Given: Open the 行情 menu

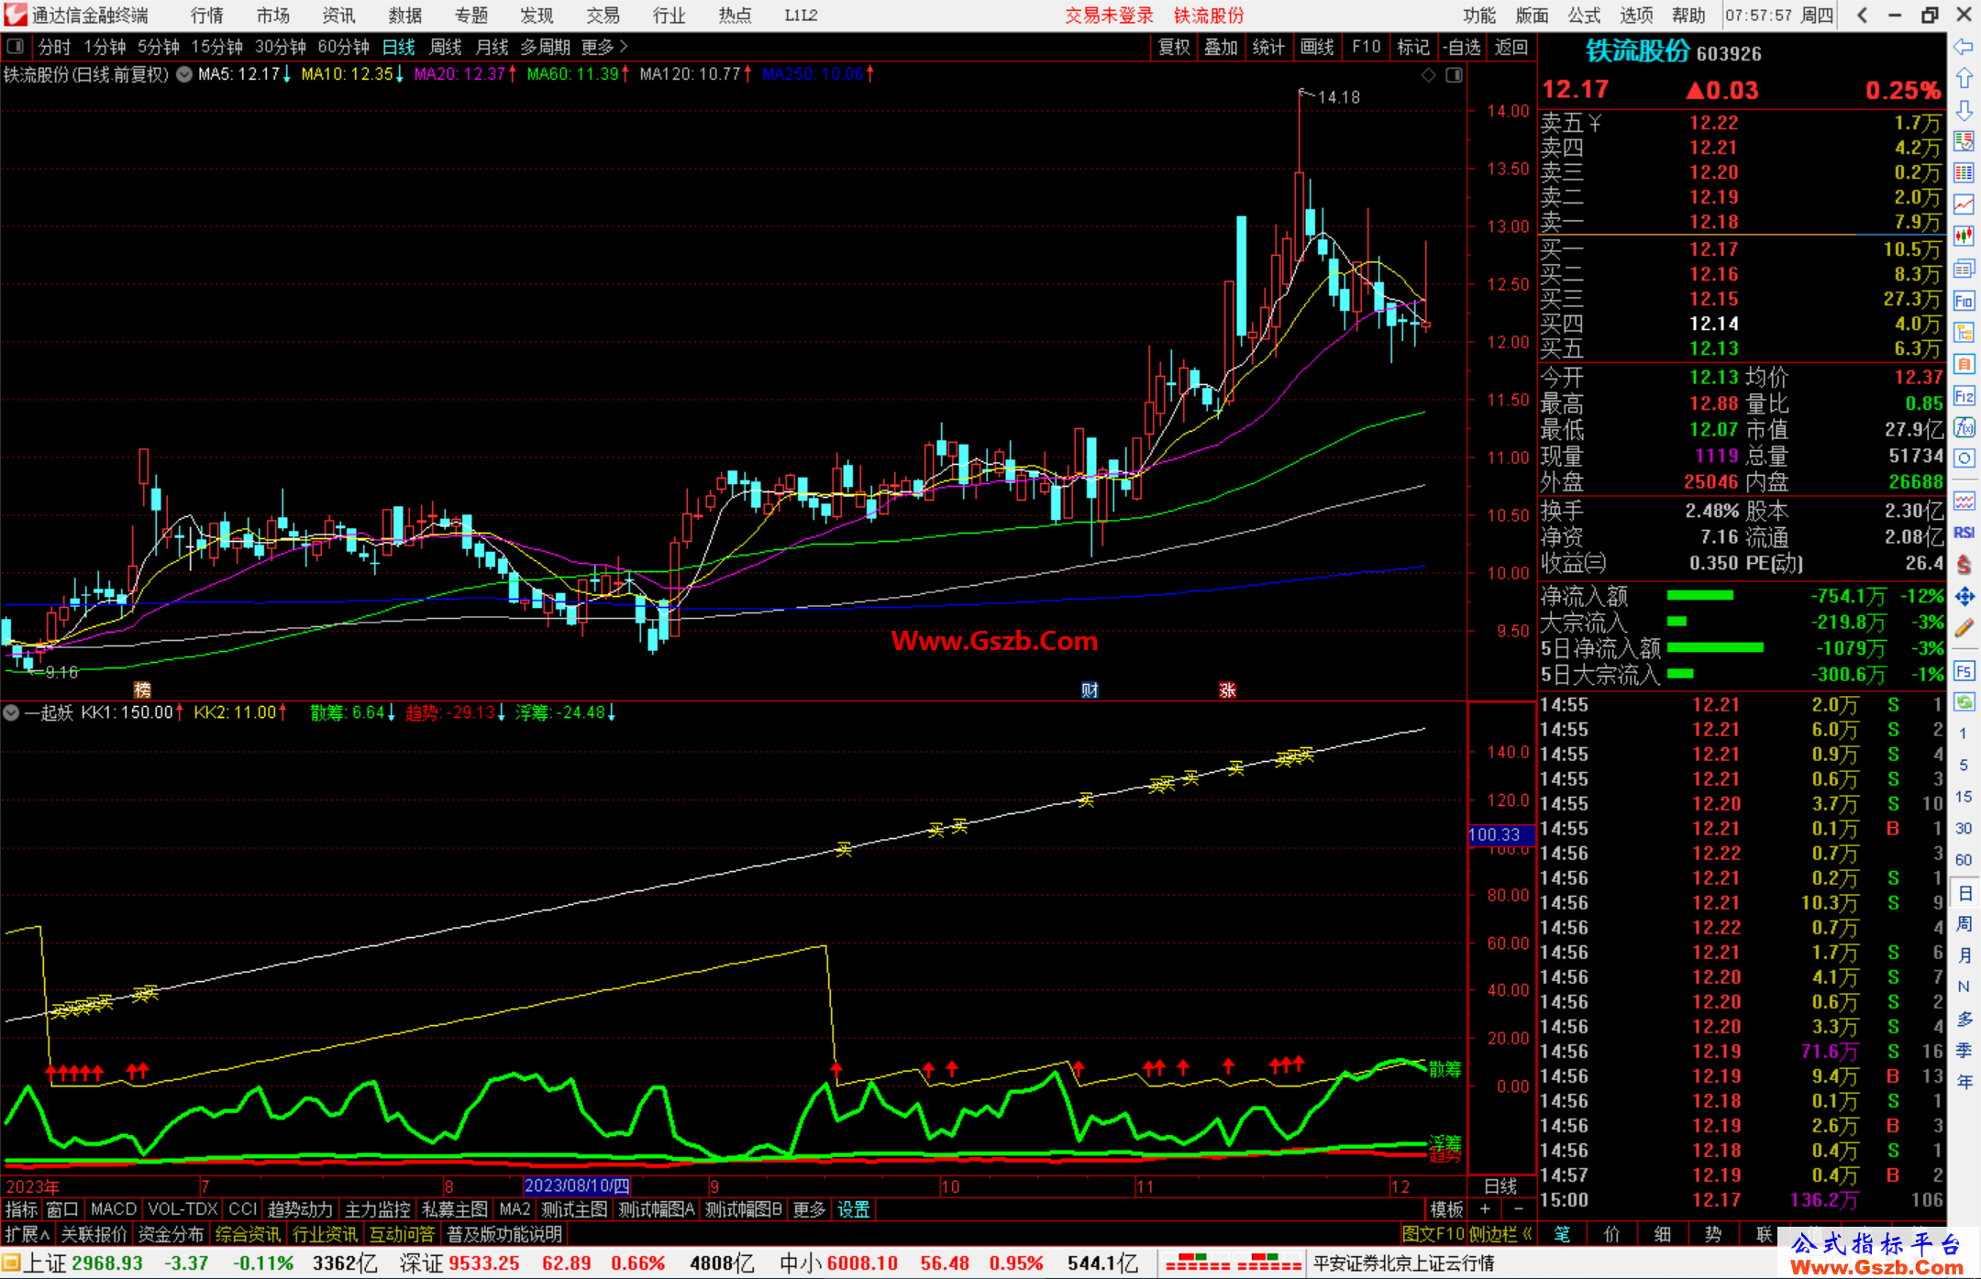Looking at the screenshot, I should coord(207,15).
